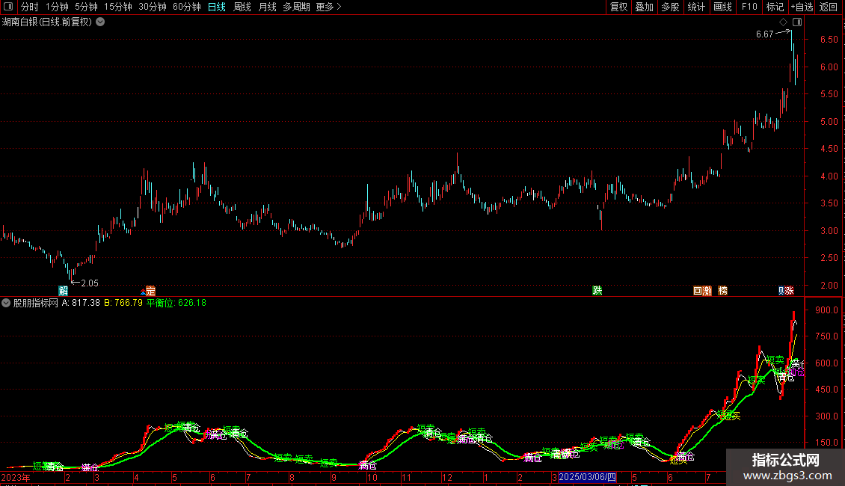Click the 900.0 indicator axis label
The height and width of the screenshot is (486, 845).
coord(826,310)
